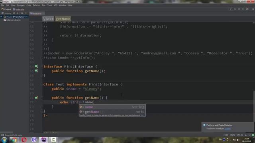
Task: Select index.php breadcrumb in navigation bar
Action: [x=19, y=10]
